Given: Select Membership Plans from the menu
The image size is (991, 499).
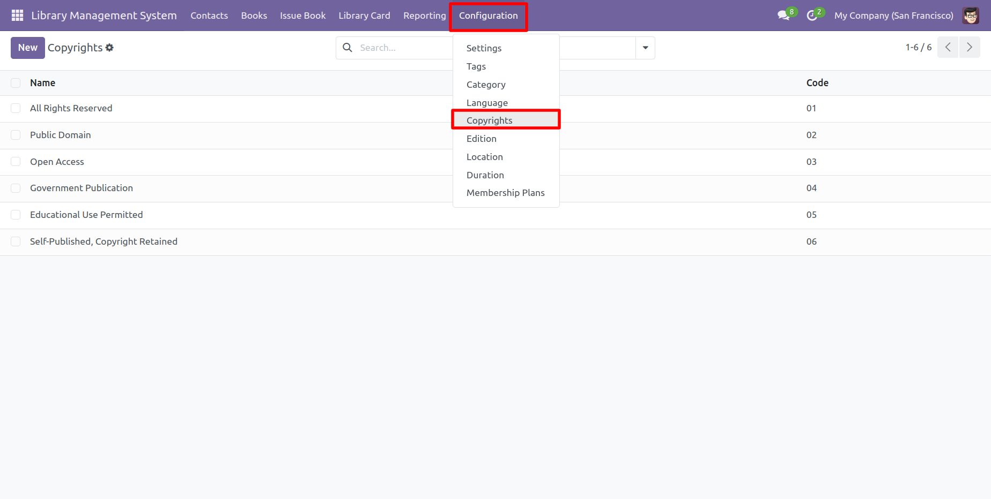Looking at the screenshot, I should [505, 193].
